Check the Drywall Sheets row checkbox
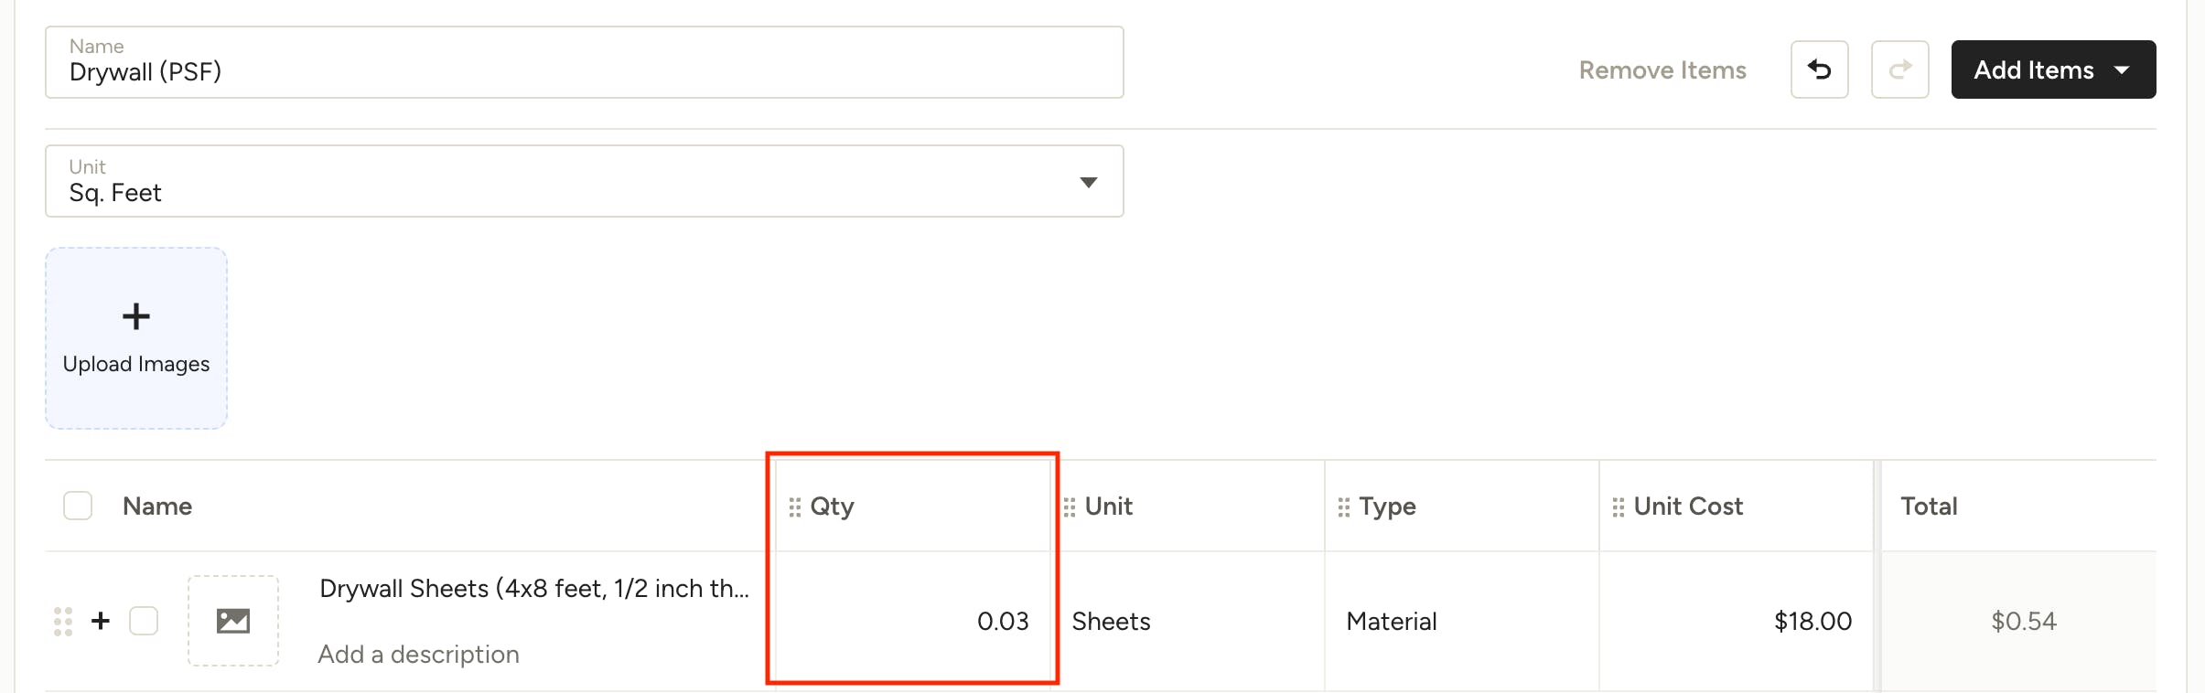 [x=144, y=621]
